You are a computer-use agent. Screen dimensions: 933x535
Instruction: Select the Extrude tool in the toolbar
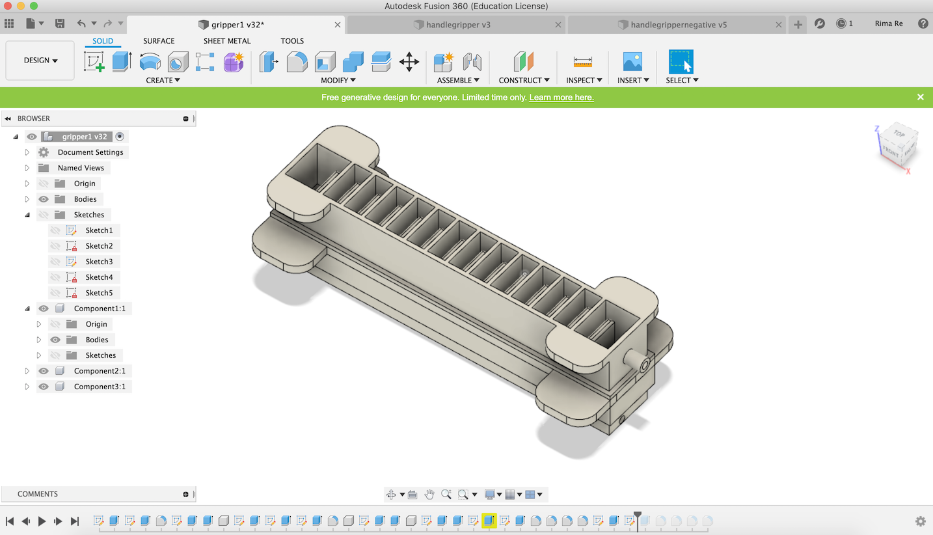pyautogui.click(x=122, y=62)
